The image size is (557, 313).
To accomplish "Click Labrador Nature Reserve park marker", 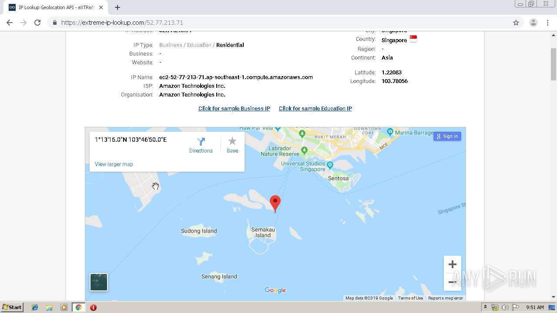I will pyautogui.click(x=304, y=150).
